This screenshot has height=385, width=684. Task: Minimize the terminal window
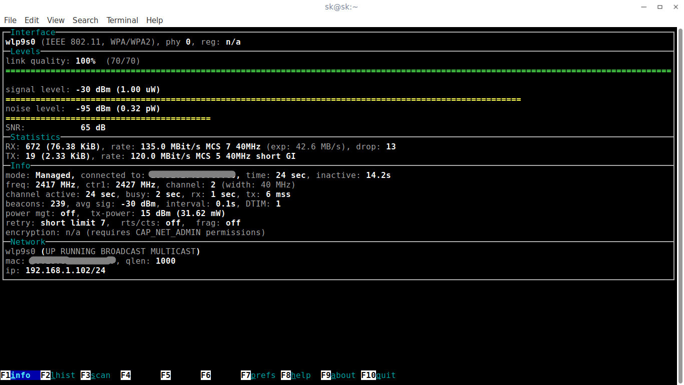pos(645,7)
